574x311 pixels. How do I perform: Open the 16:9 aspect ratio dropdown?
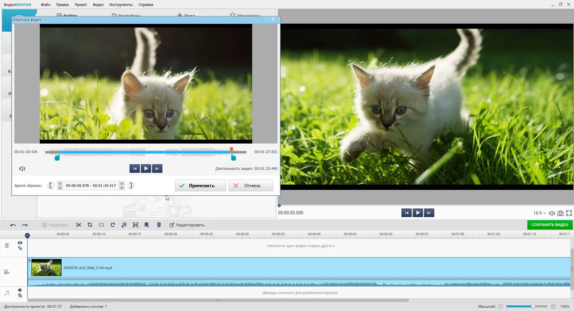tap(539, 213)
